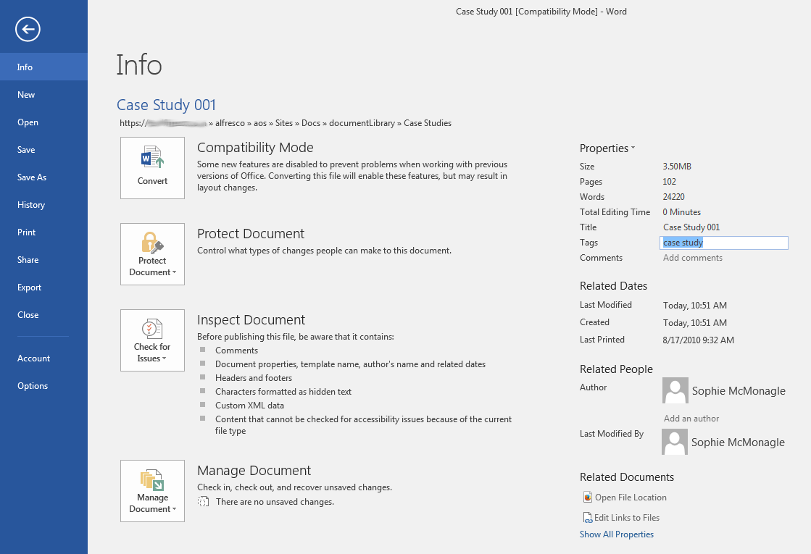Viewport: 811px width, 554px height.
Task: Click Show All Properties
Action: click(x=617, y=534)
